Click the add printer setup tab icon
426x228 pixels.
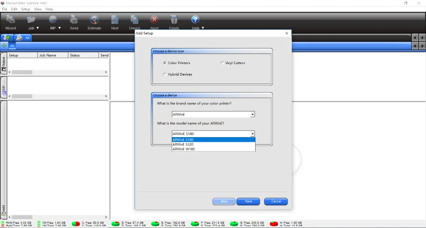(x=6, y=38)
